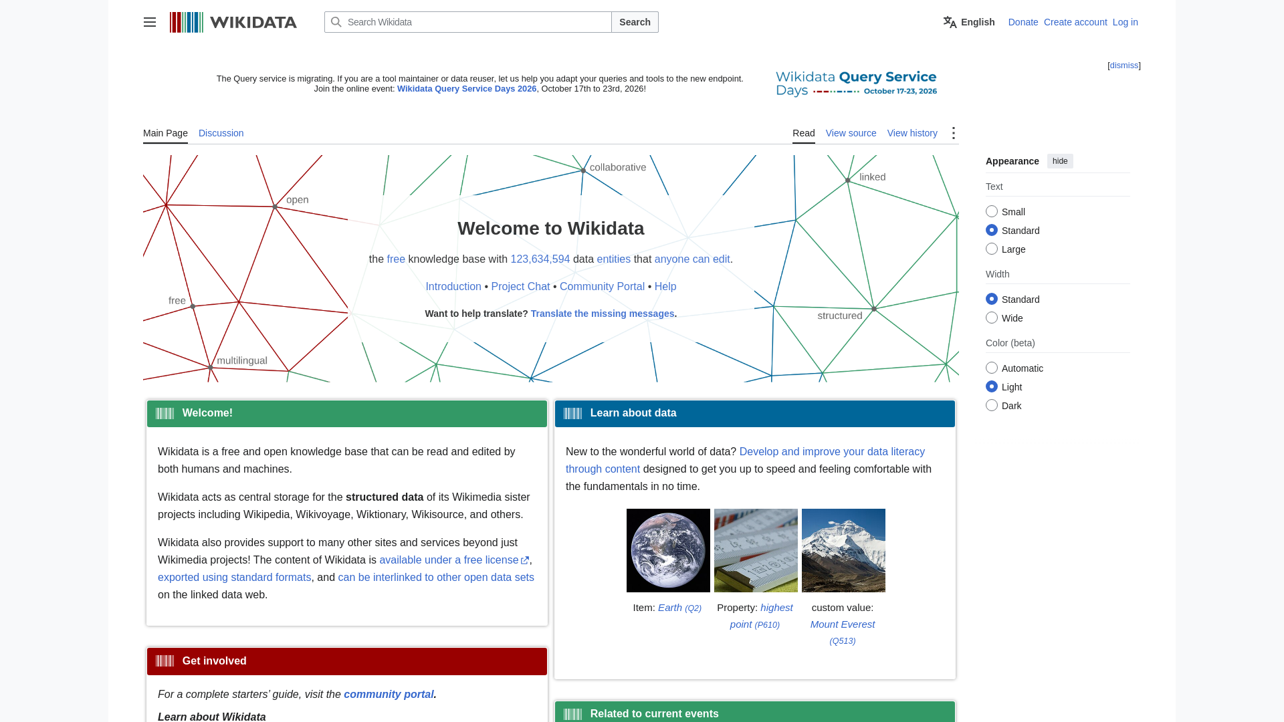Hide the Appearance panel
This screenshot has height=722, width=1284.
point(1060,161)
